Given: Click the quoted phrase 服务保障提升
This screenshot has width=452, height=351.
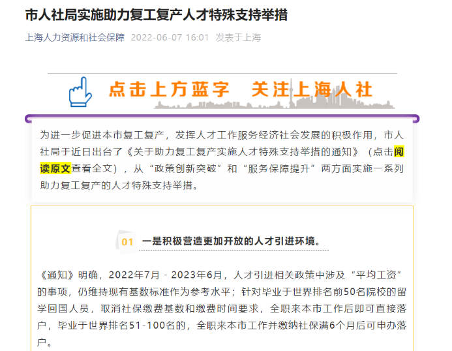Looking at the screenshot, I should click(279, 168).
